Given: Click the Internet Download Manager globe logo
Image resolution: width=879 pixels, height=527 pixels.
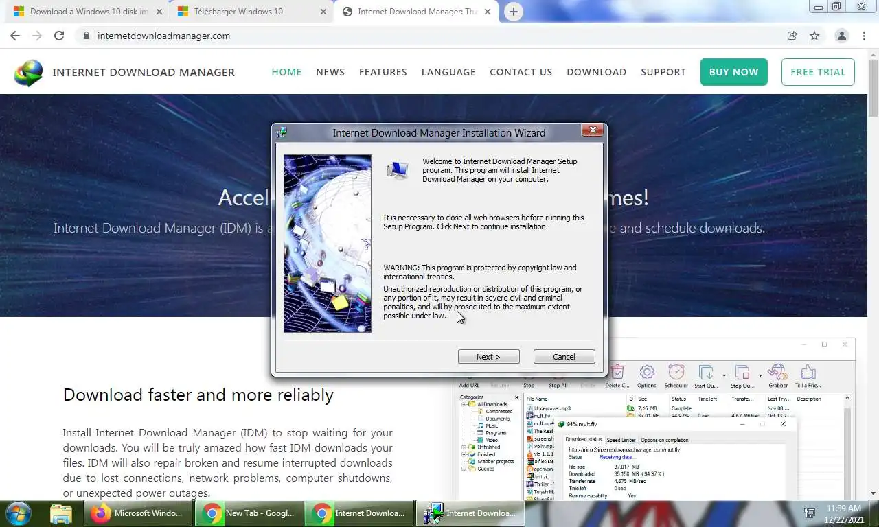Looking at the screenshot, I should point(28,73).
